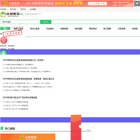
Task: Click the green circular person icon on the purple bar
Action: click(x=3, y=53)
